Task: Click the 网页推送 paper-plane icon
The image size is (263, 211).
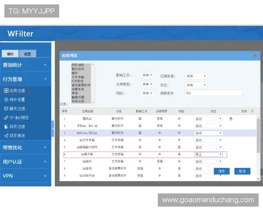Action: [x=6, y=136]
